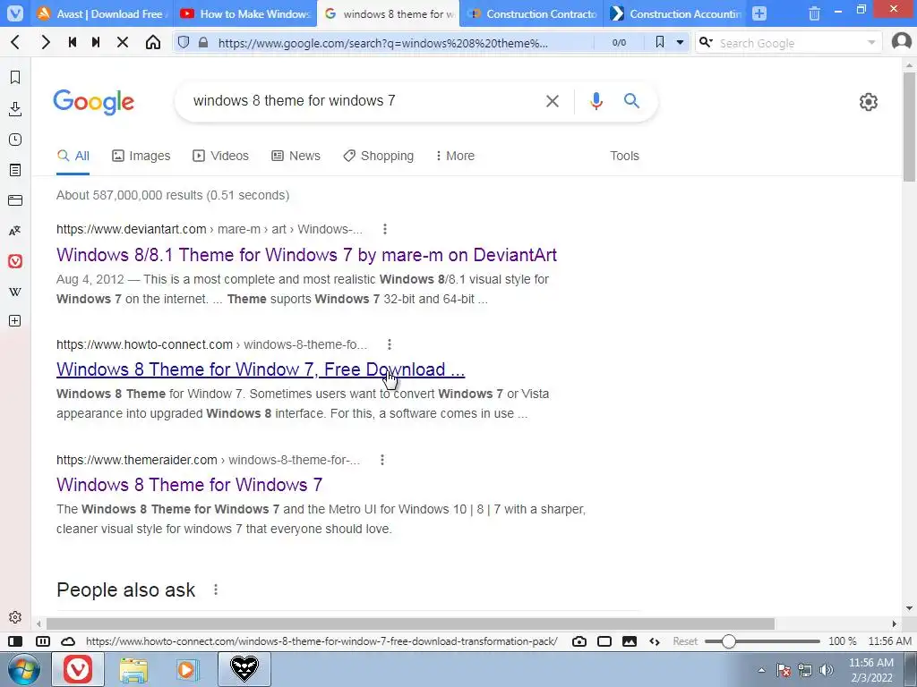
Task: Open Wikipedia web panel
Action: (x=15, y=292)
